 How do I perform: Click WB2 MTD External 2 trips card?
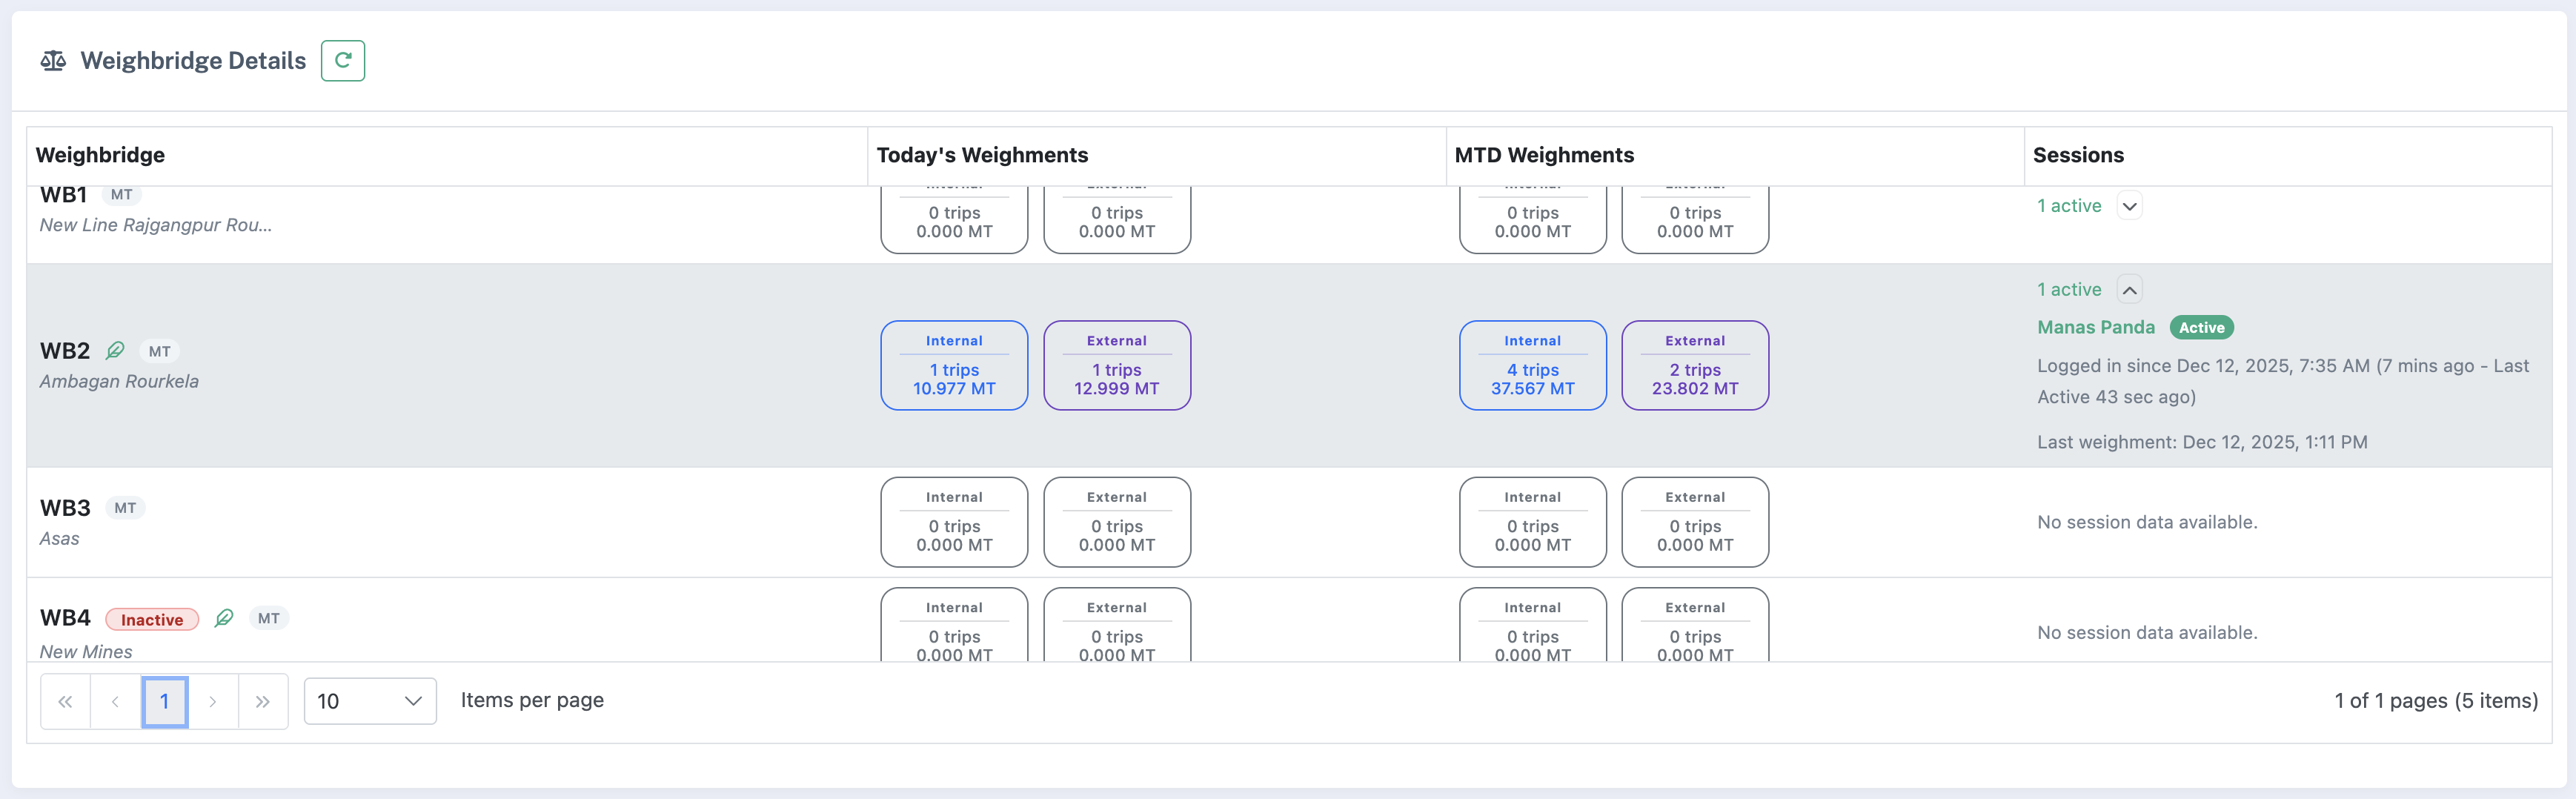1694,365
